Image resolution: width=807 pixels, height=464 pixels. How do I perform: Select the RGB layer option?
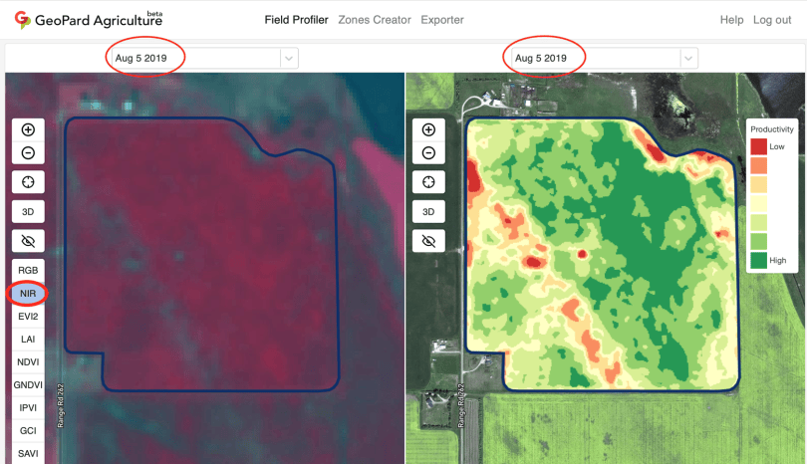pyautogui.click(x=28, y=270)
